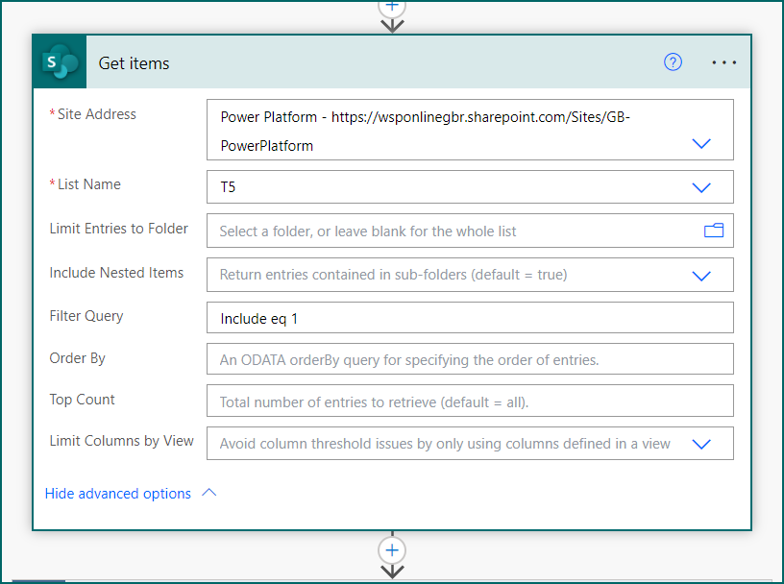
Task: Click the Include Nested Items label
Action: (116, 273)
